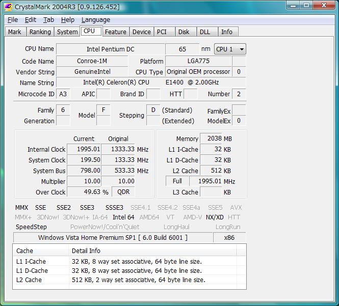The width and height of the screenshot is (339, 306).
Task: Open the Tab menu
Action: [48, 20]
